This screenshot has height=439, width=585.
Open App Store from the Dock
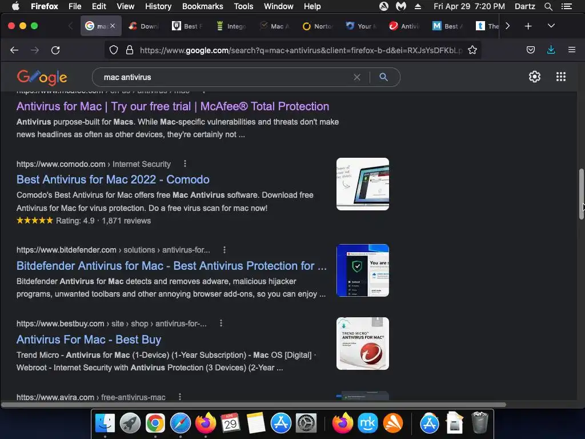click(281, 423)
